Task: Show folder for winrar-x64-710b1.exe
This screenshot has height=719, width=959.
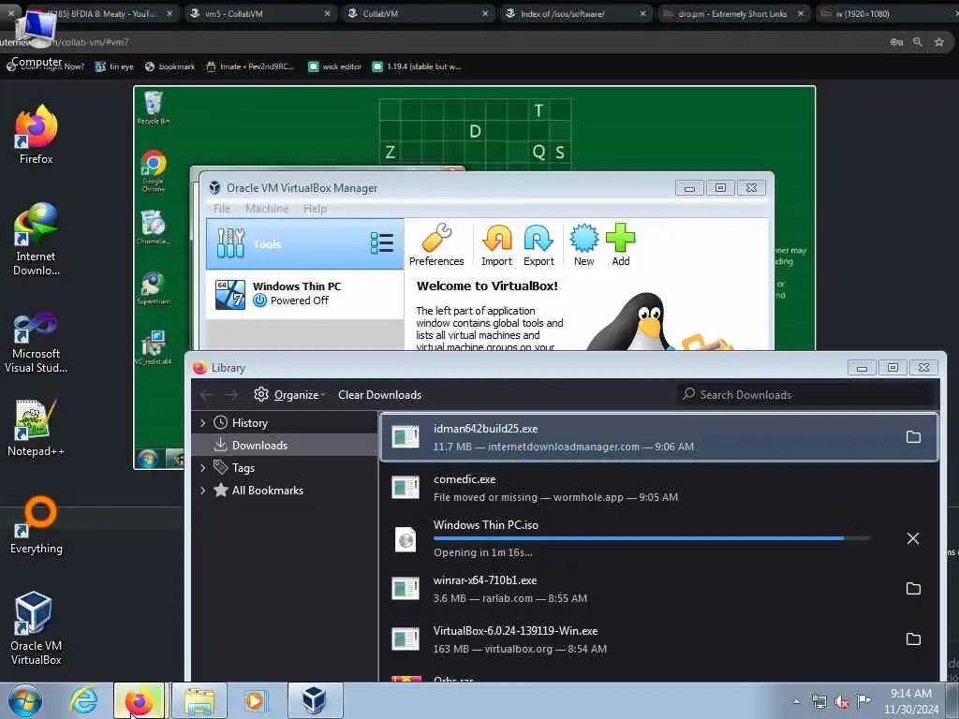Action: tap(912, 588)
